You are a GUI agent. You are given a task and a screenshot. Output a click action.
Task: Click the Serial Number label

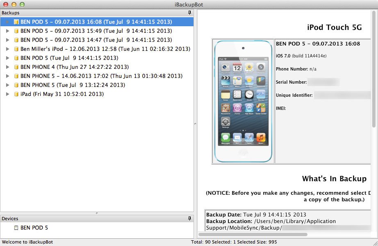click(291, 82)
